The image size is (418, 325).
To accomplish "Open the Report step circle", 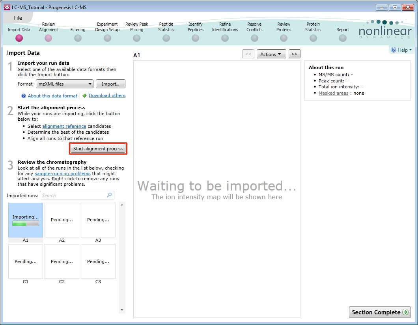I will pos(343,38).
